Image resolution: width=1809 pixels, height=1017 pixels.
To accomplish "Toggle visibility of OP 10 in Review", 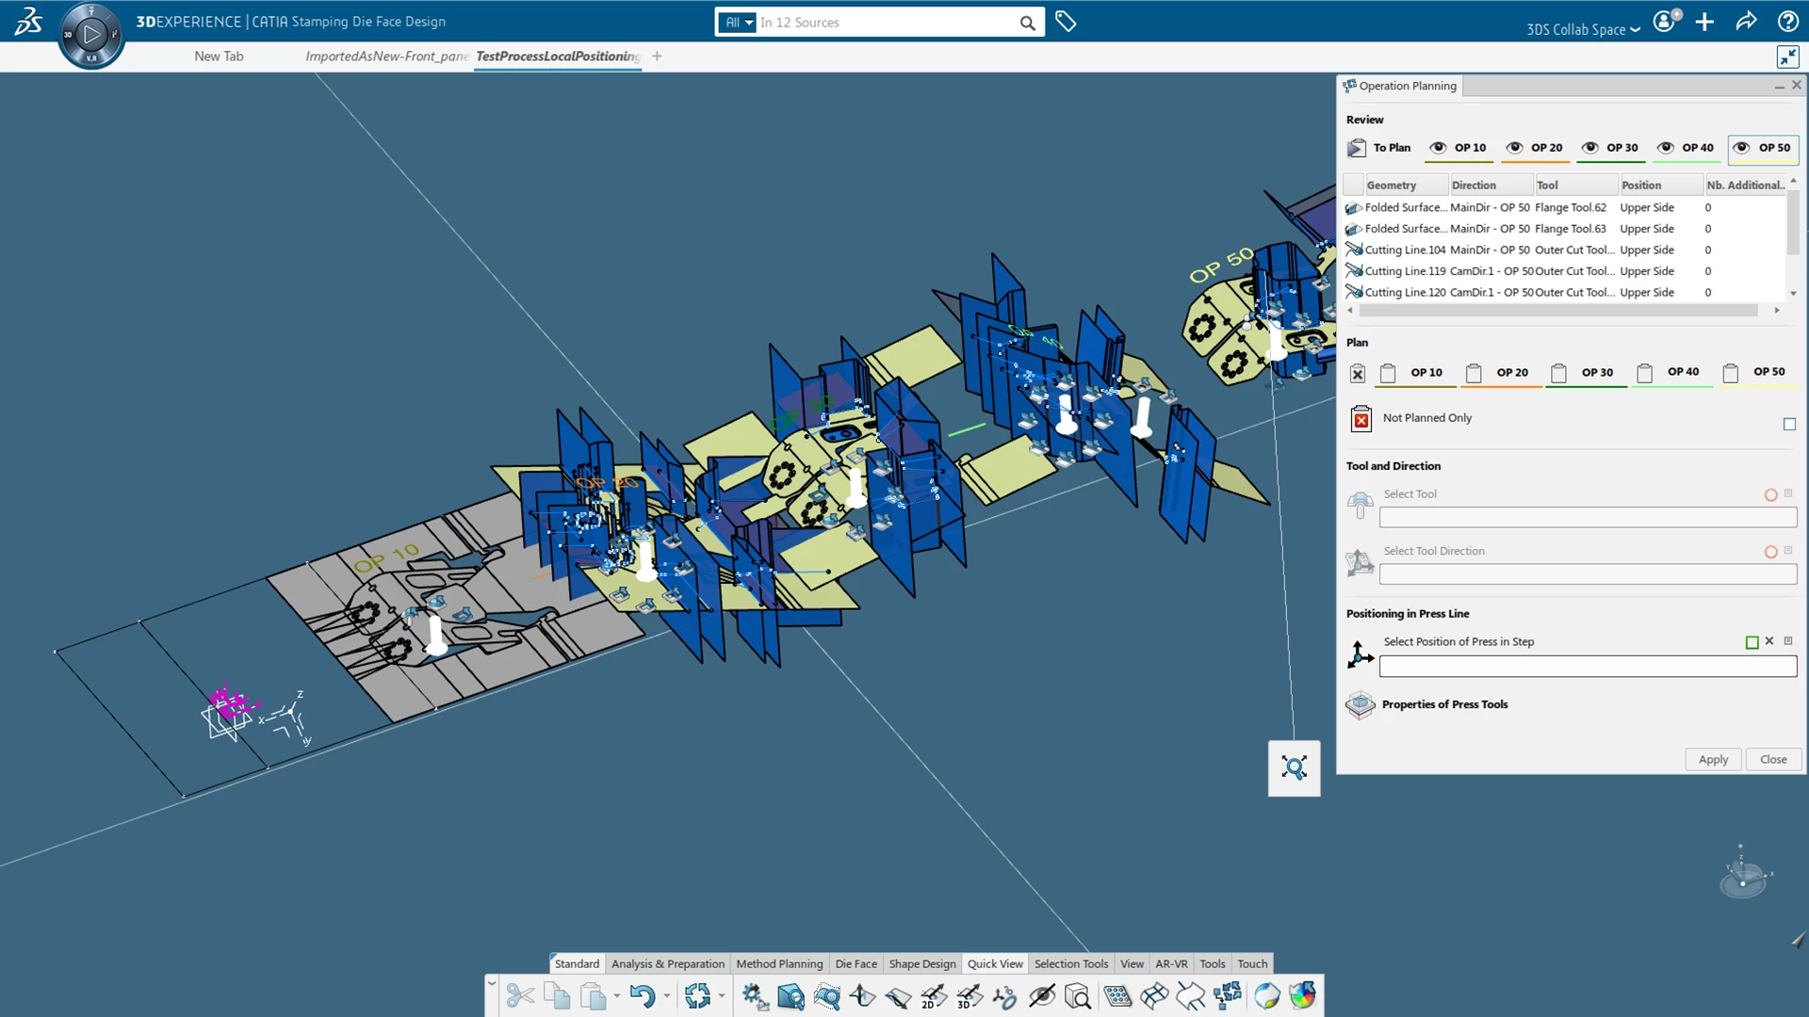I will pyautogui.click(x=1438, y=148).
